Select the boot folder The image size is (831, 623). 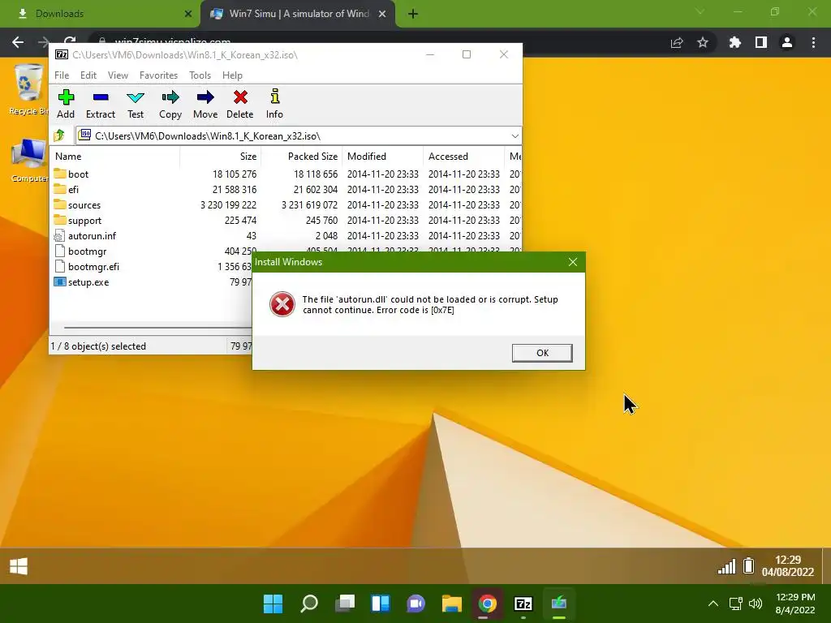click(x=71, y=174)
